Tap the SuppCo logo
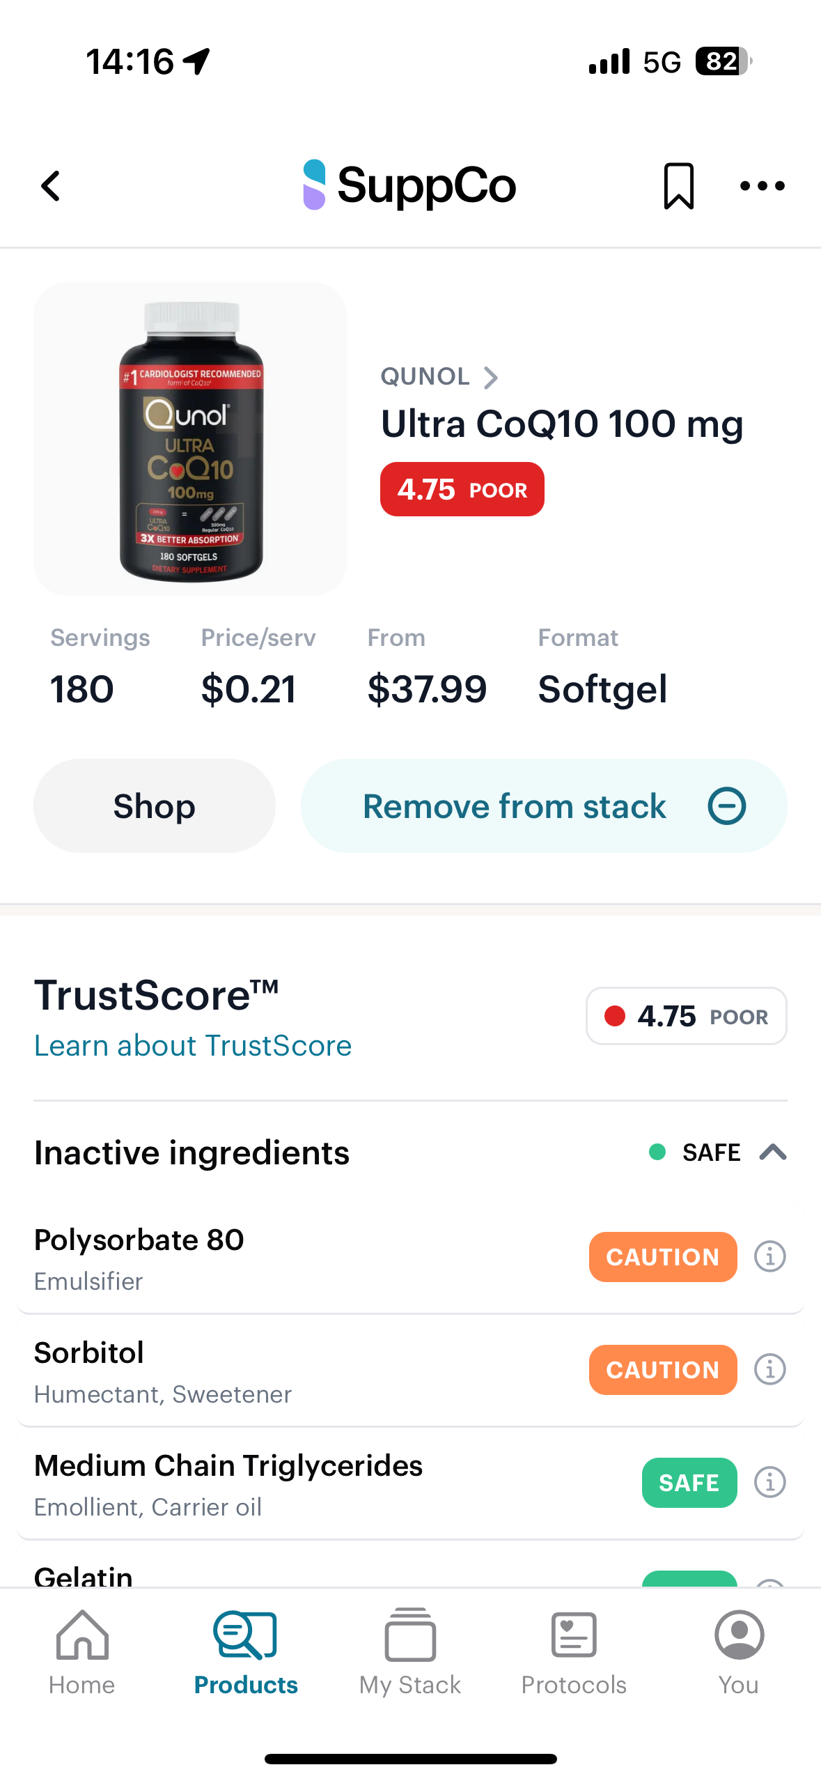 tap(409, 185)
